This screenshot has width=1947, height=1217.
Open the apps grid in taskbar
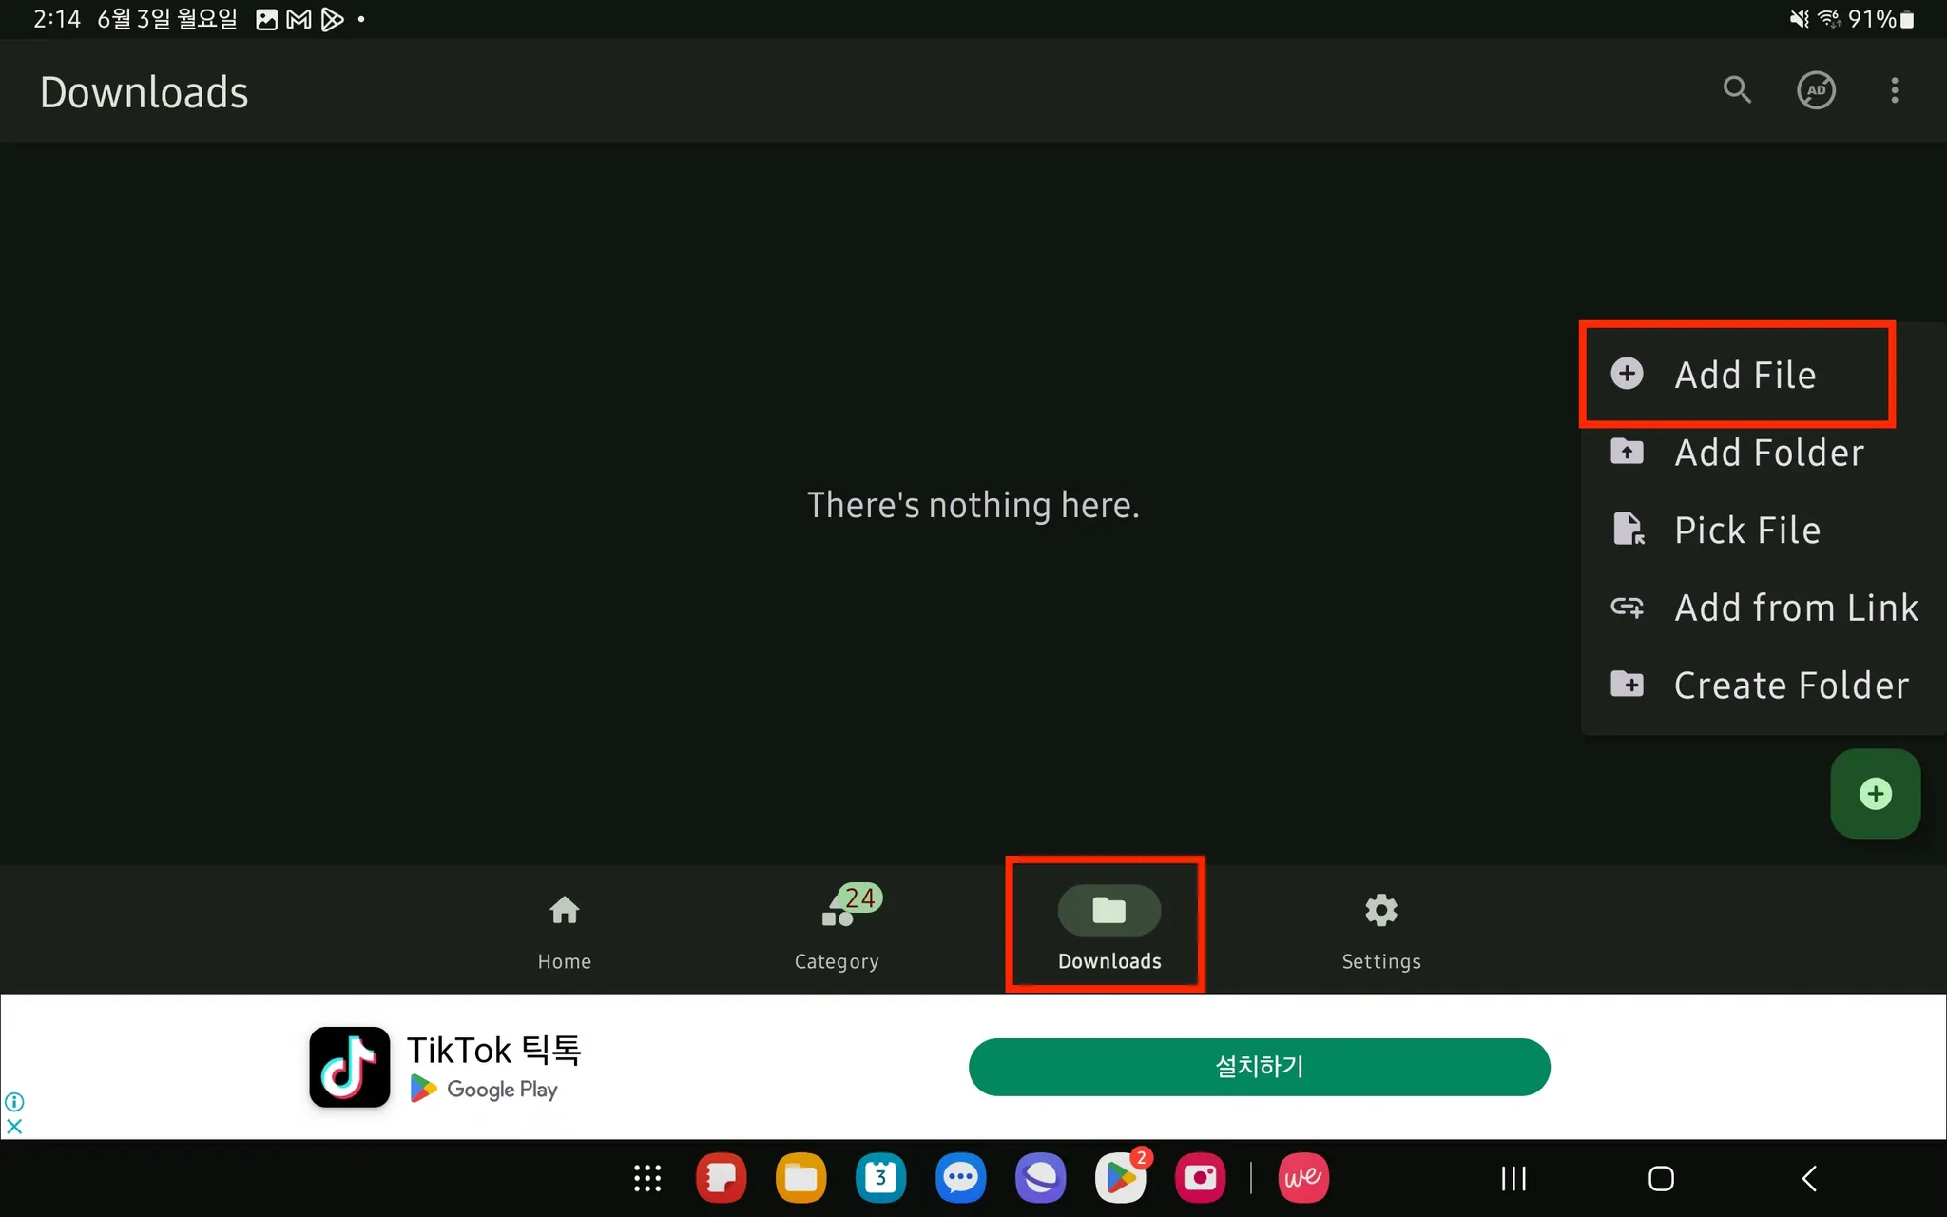(x=647, y=1179)
